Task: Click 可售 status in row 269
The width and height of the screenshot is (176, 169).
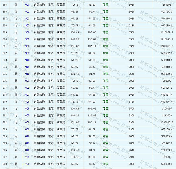Action: click(105, 32)
